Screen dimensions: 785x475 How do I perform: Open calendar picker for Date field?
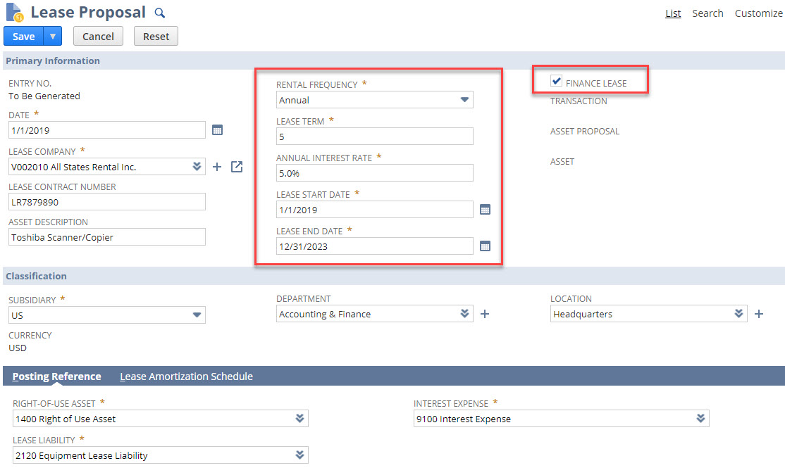[x=218, y=129]
